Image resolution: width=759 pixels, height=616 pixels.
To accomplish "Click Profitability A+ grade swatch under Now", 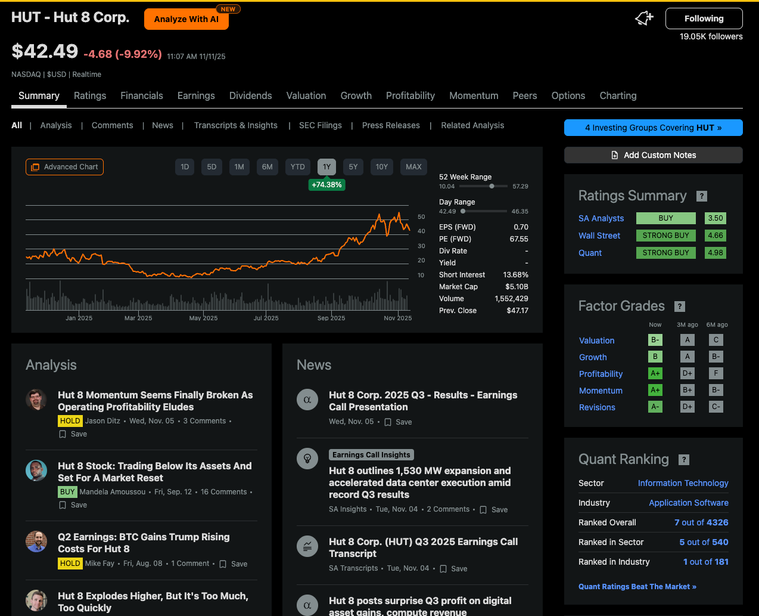I will [655, 373].
